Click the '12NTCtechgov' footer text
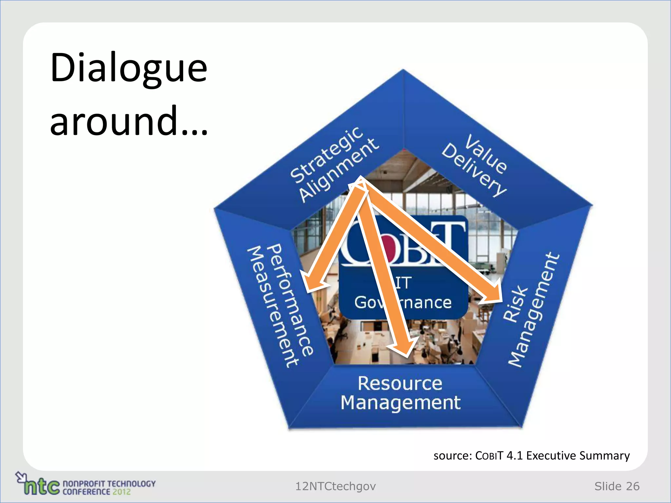This screenshot has width=671, height=503. pyautogui.click(x=335, y=486)
